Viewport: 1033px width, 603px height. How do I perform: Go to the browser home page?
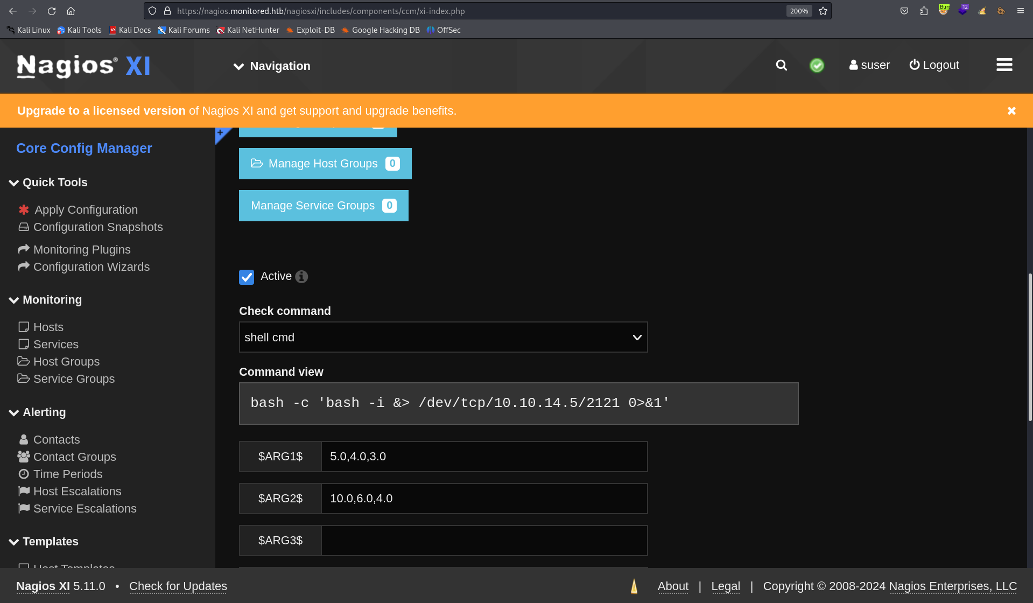coord(71,11)
